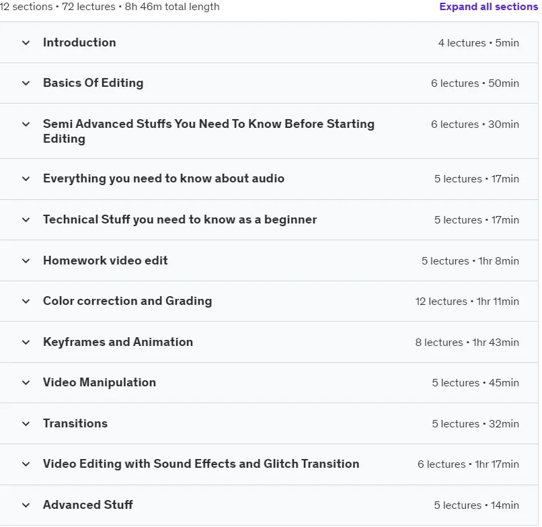Expand chevron for audio section
Screen dimensions: 542x527
click(26, 179)
